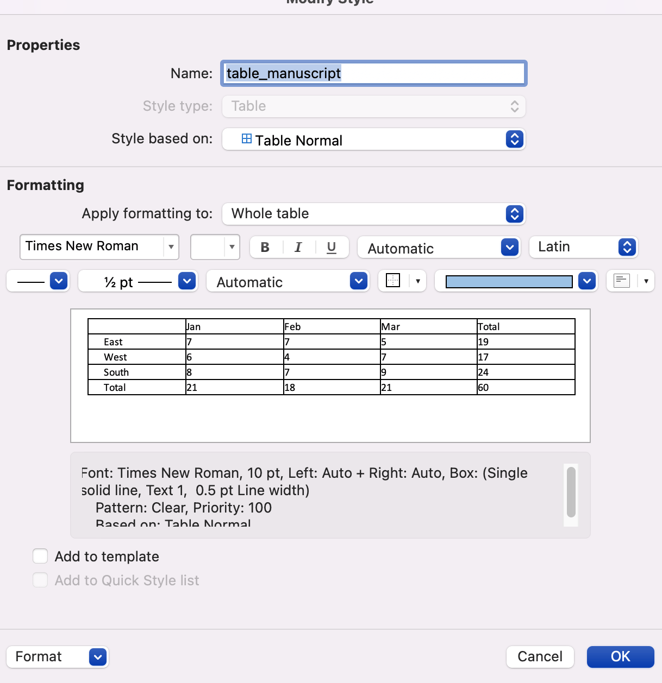Click the Cancel button
The image size is (662, 683).
pos(540,657)
